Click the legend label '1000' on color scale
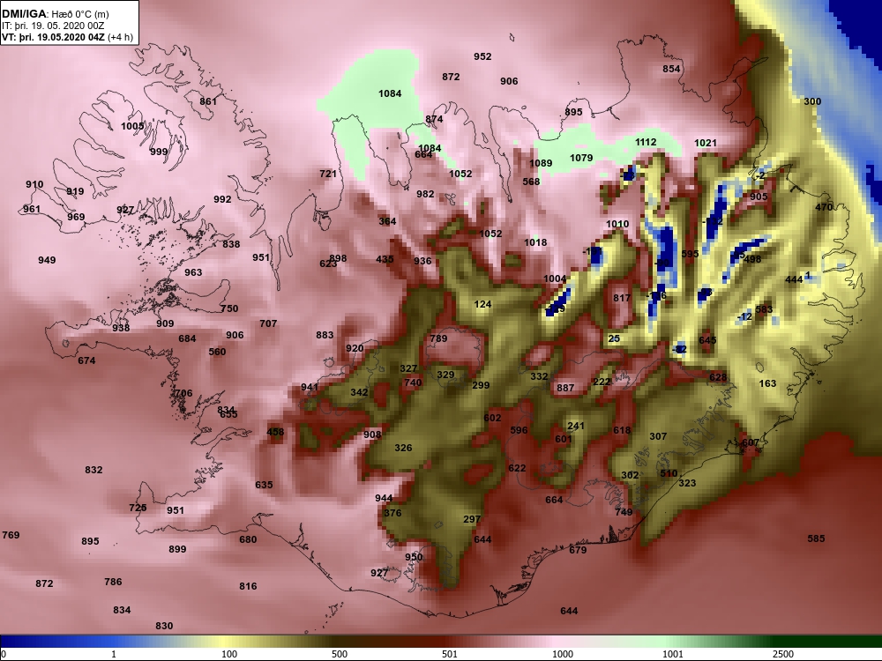The height and width of the screenshot is (661, 882). click(x=563, y=654)
